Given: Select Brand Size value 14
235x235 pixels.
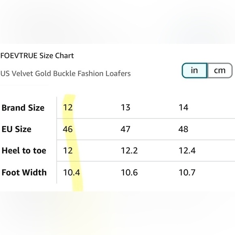Looking at the screenshot, I should pos(183,107).
